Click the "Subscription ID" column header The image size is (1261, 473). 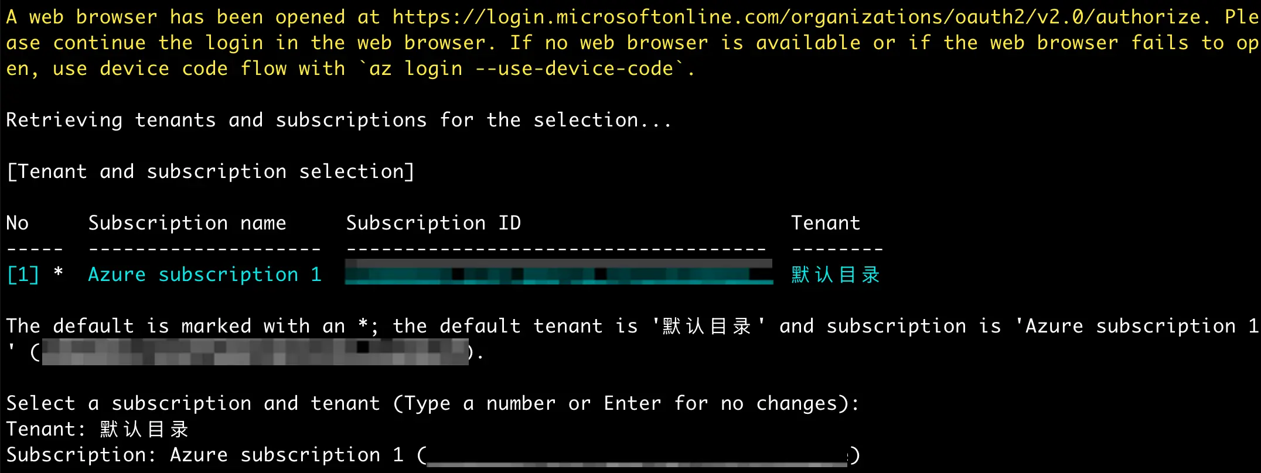click(x=433, y=223)
